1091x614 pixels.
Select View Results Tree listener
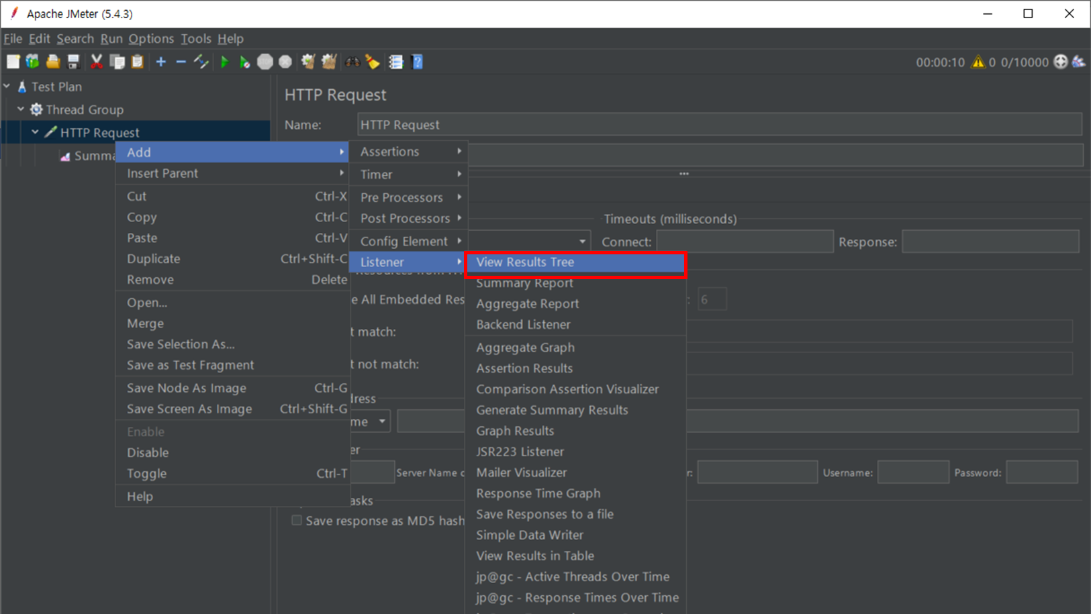tap(575, 262)
